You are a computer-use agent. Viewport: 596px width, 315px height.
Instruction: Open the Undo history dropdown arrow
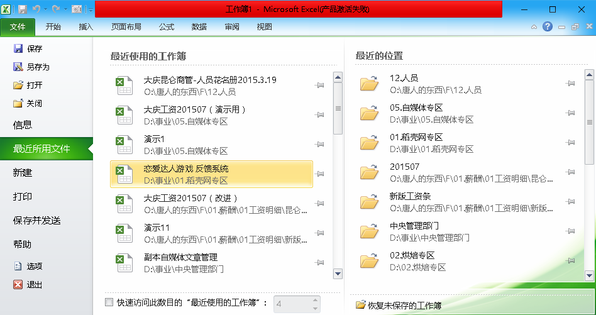[x=45, y=9]
